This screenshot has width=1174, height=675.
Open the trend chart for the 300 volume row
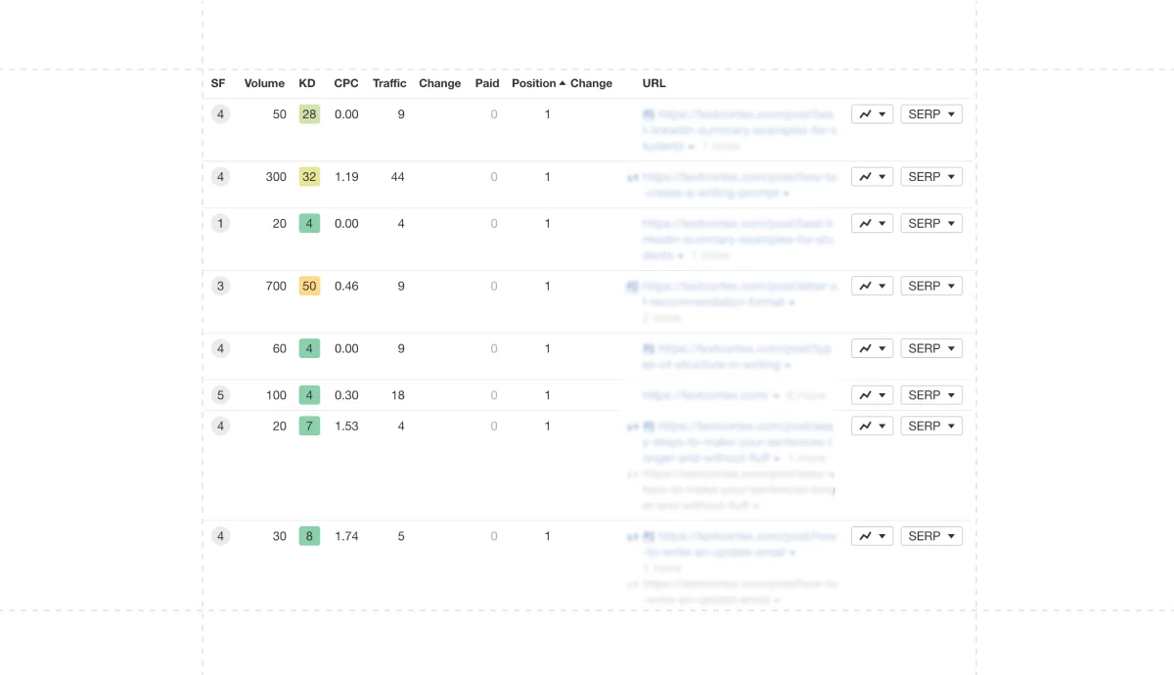872,177
